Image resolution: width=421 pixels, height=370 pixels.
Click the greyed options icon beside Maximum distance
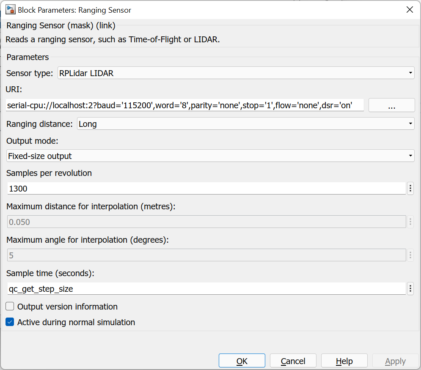click(x=410, y=222)
